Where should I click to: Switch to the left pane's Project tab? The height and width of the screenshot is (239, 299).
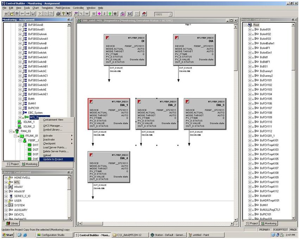(12, 164)
